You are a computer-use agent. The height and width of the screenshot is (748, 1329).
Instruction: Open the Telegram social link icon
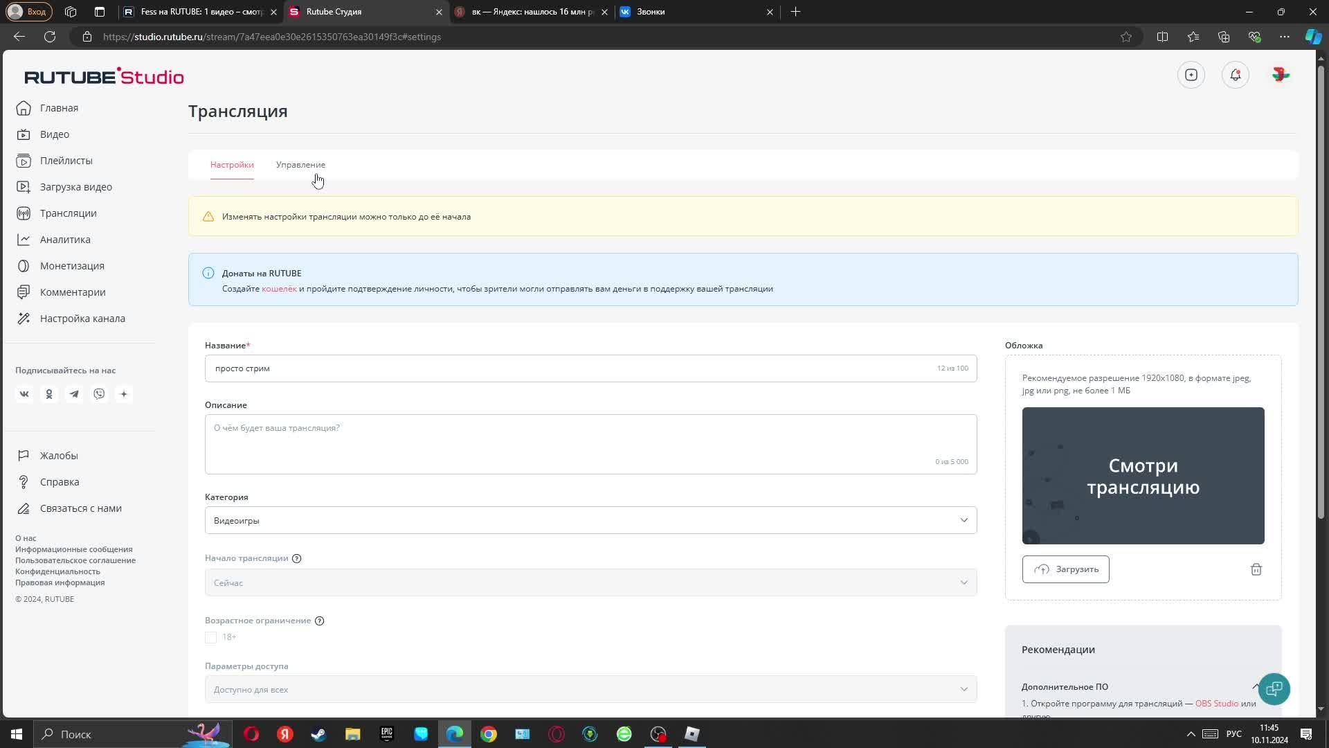point(74,394)
